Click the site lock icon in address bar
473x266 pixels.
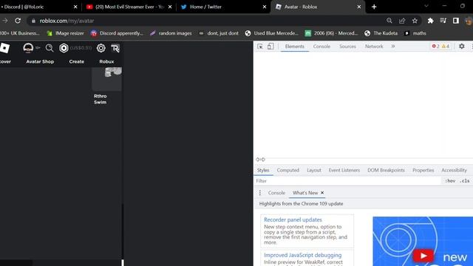click(33, 21)
